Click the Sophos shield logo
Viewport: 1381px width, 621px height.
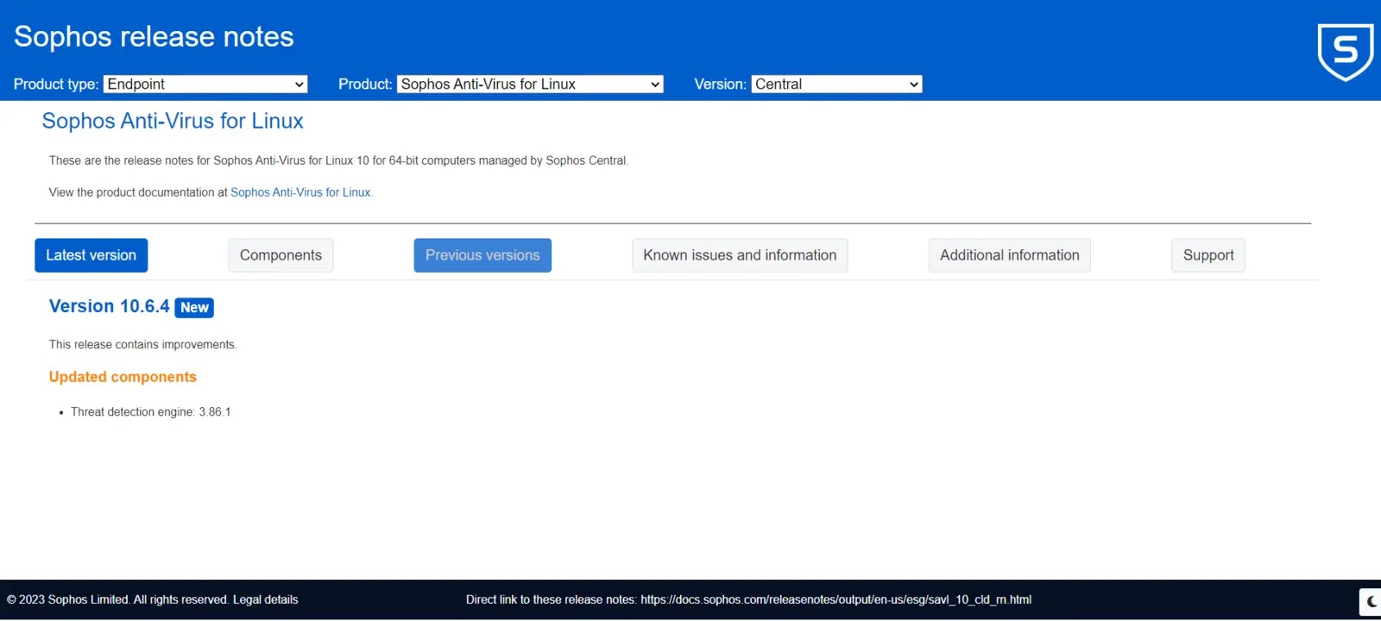click(1345, 52)
